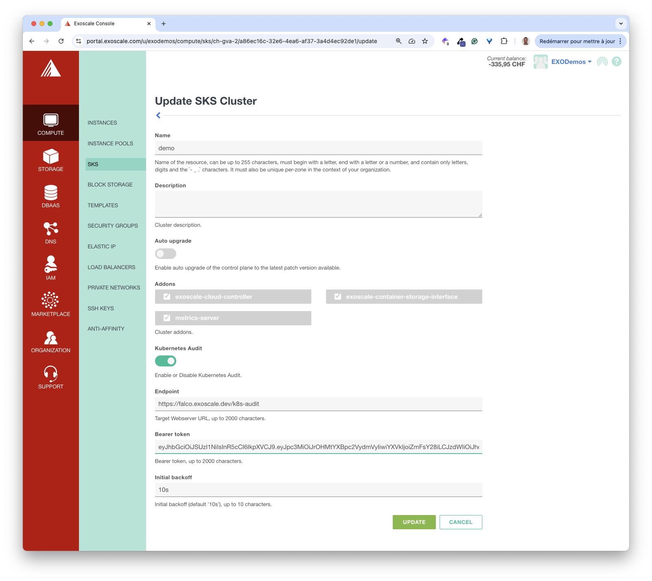
Task: Switch to the Security Groups section
Action: [113, 226]
